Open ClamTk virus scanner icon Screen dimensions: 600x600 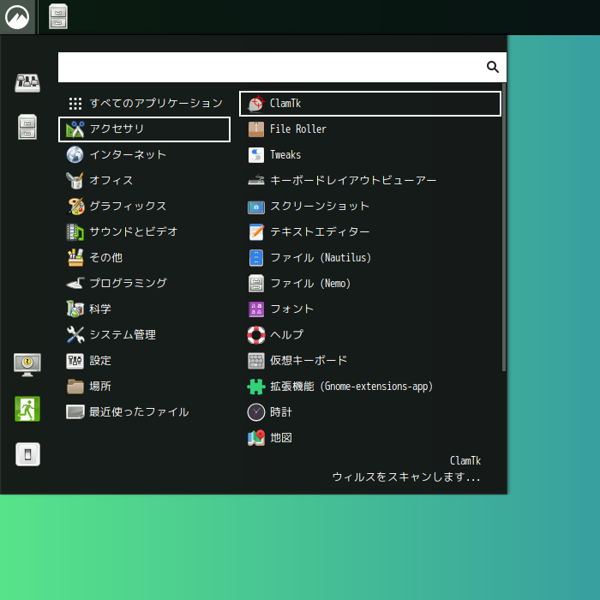coord(256,104)
